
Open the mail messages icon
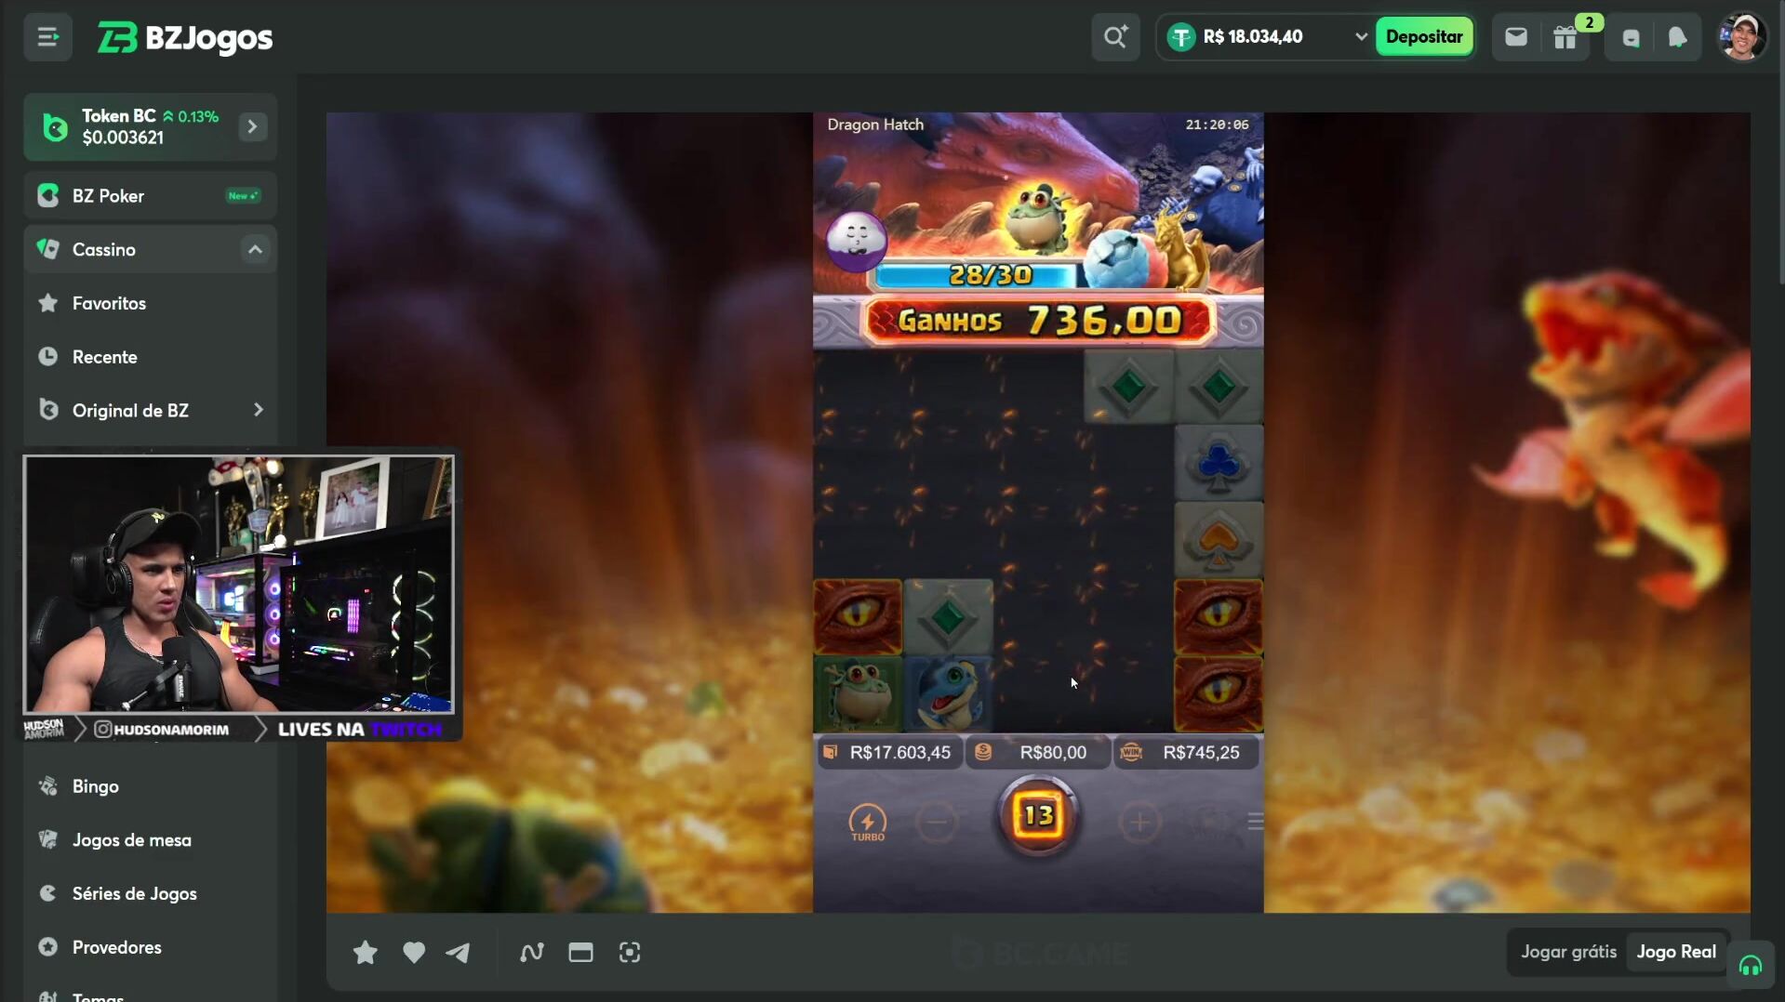point(1516,37)
